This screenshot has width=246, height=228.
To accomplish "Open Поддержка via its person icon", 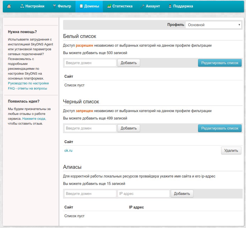I will [x=170, y=6].
